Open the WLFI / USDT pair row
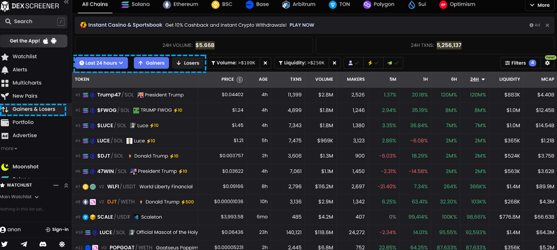This screenshot has width=557, height=250. [314, 187]
